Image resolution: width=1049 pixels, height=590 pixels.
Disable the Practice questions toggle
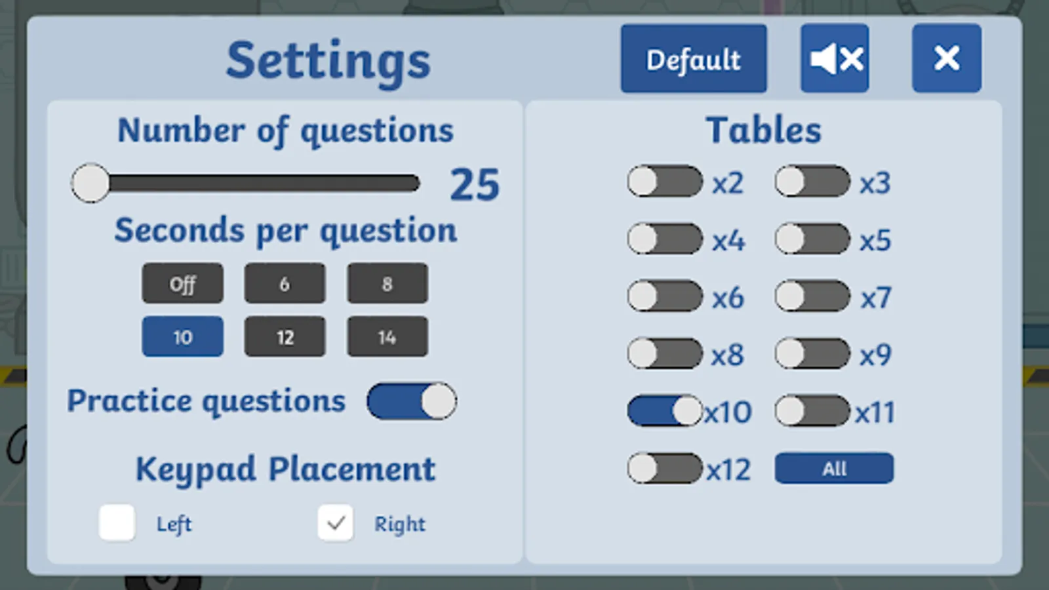tap(412, 401)
